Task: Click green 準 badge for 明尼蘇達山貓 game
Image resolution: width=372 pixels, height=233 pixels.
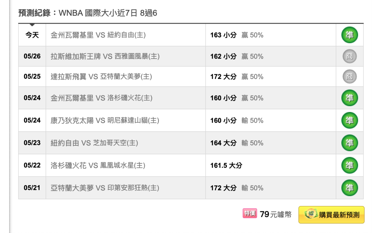Action: tap(350, 120)
